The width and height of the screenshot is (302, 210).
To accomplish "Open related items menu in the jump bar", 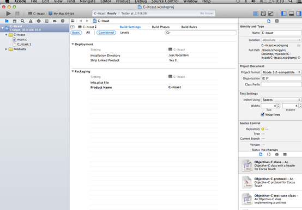I will (x=73, y=21).
